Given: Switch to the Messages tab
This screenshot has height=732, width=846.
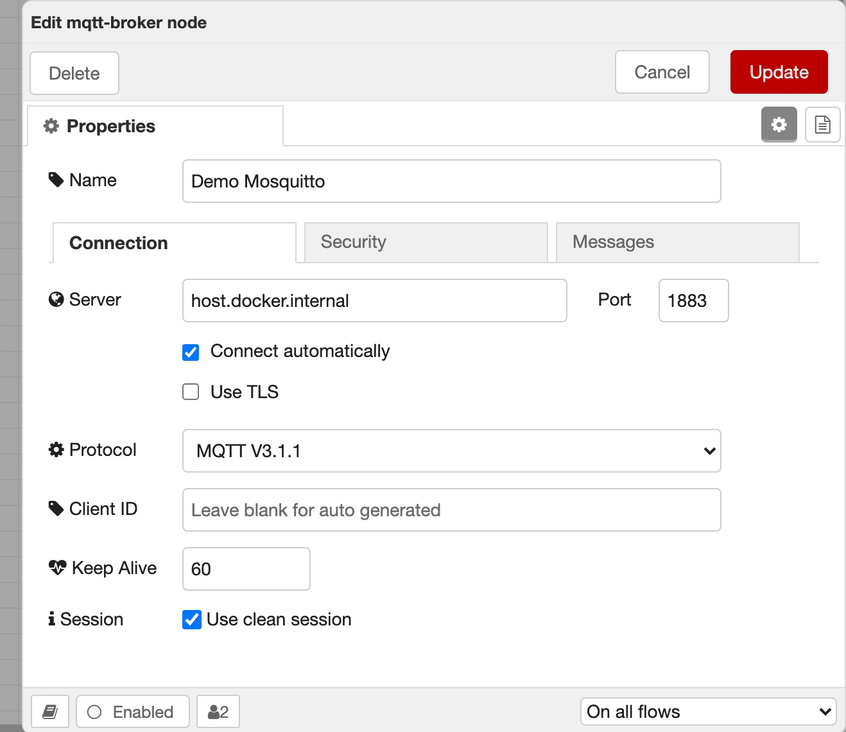Looking at the screenshot, I should click(678, 242).
